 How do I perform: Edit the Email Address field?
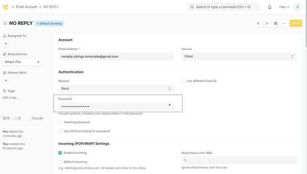116,56
